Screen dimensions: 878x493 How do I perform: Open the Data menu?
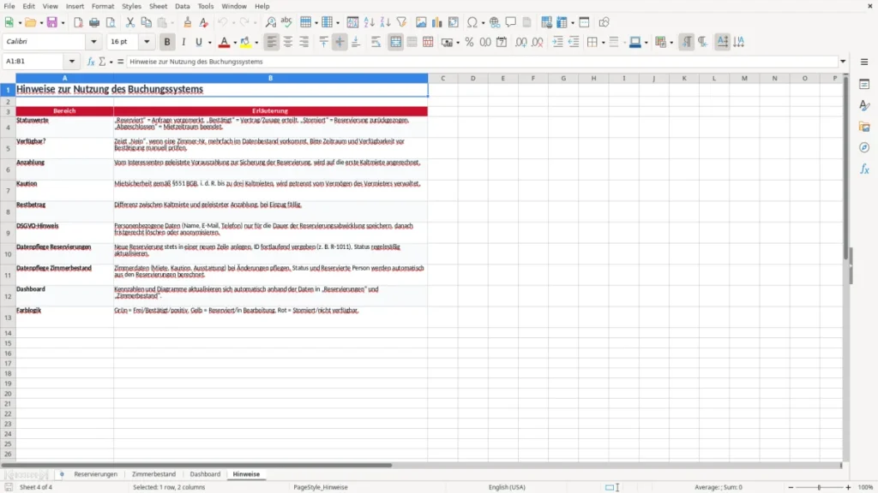point(182,6)
